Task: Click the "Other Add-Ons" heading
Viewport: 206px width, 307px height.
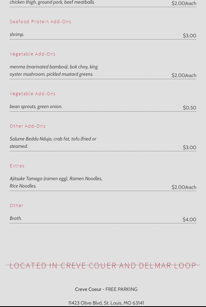Action: (28, 126)
